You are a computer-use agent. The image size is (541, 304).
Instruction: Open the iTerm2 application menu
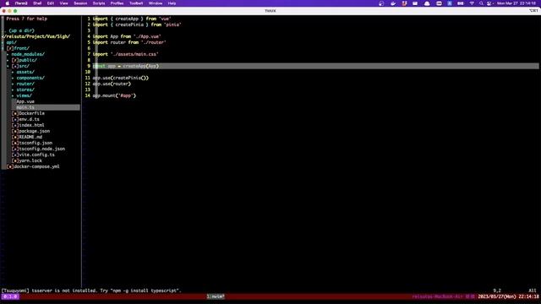click(21, 3)
